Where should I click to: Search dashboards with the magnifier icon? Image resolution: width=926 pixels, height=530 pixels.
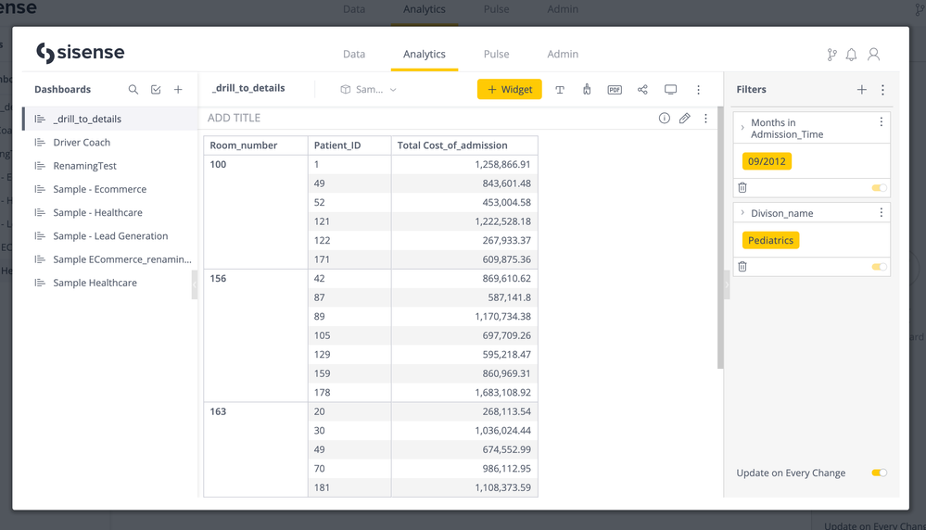coord(133,90)
